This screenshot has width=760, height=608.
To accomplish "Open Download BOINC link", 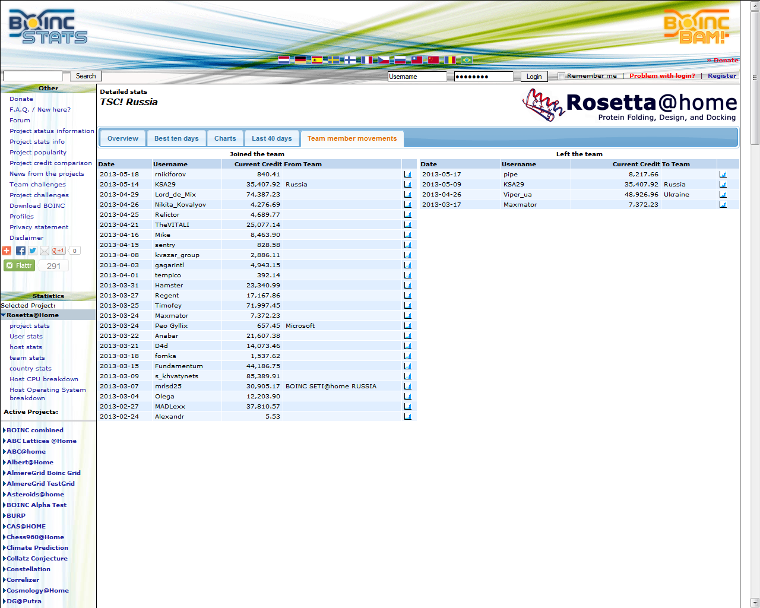I will (37, 206).
